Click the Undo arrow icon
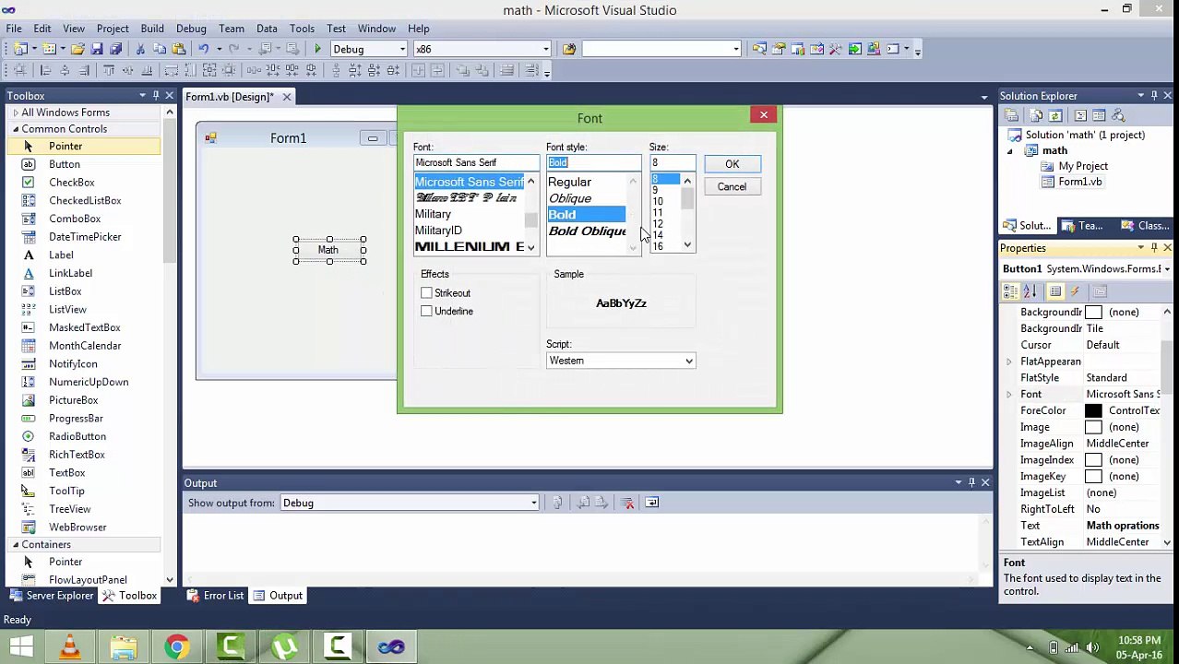1179x664 pixels. point(203,49)
